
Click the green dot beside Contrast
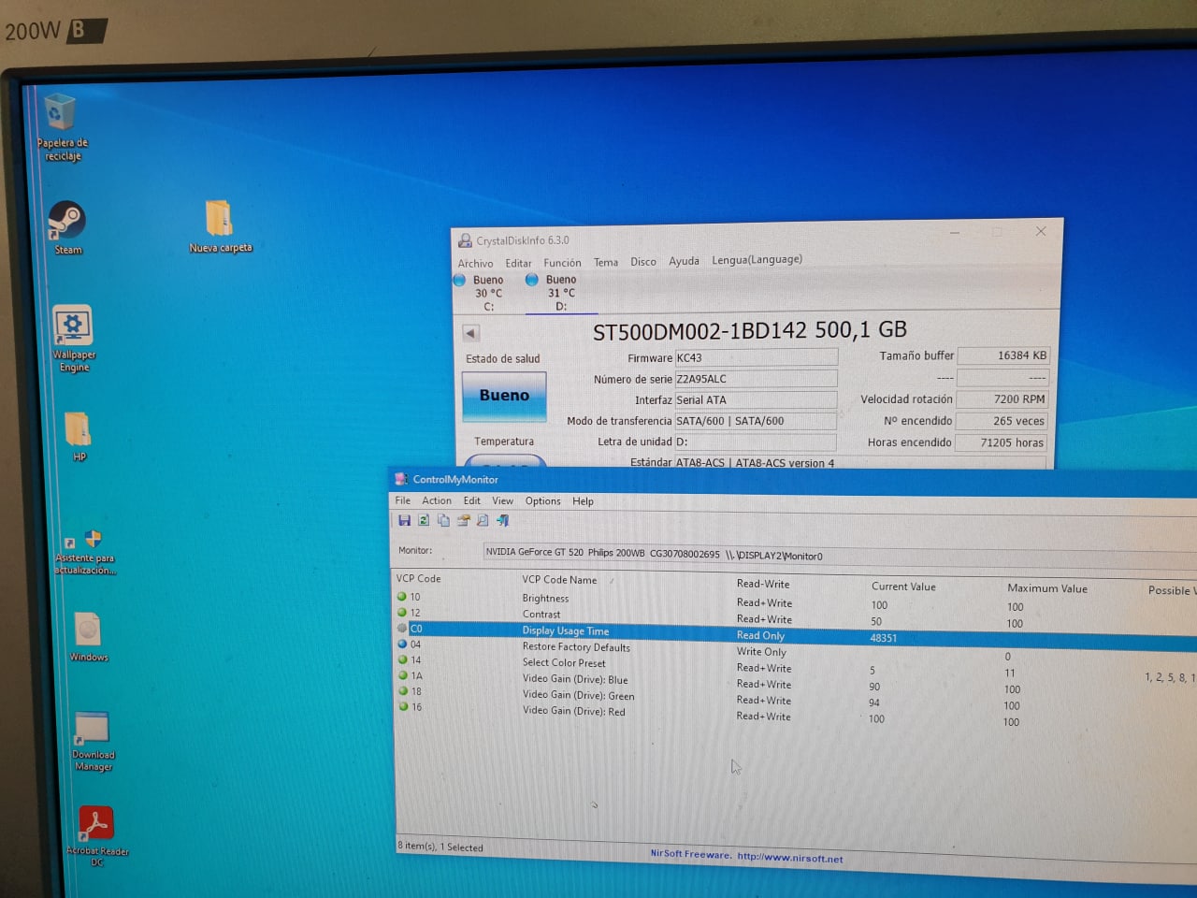coord(402,614)
